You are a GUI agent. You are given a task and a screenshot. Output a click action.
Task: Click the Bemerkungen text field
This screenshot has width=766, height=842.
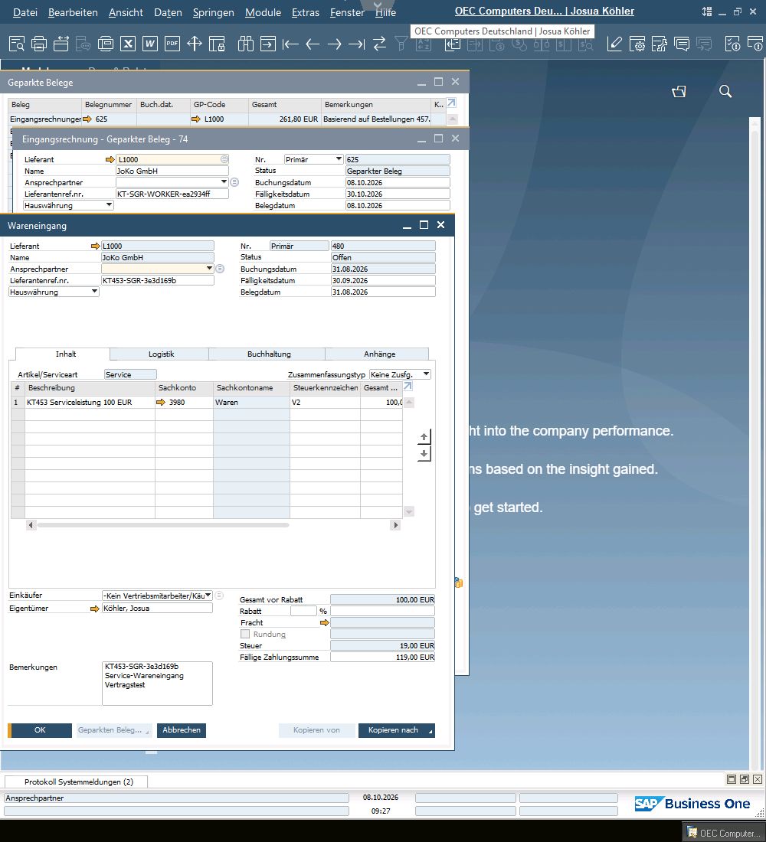157,683
